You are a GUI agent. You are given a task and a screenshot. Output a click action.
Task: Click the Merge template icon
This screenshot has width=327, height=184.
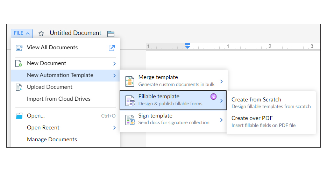130,81
